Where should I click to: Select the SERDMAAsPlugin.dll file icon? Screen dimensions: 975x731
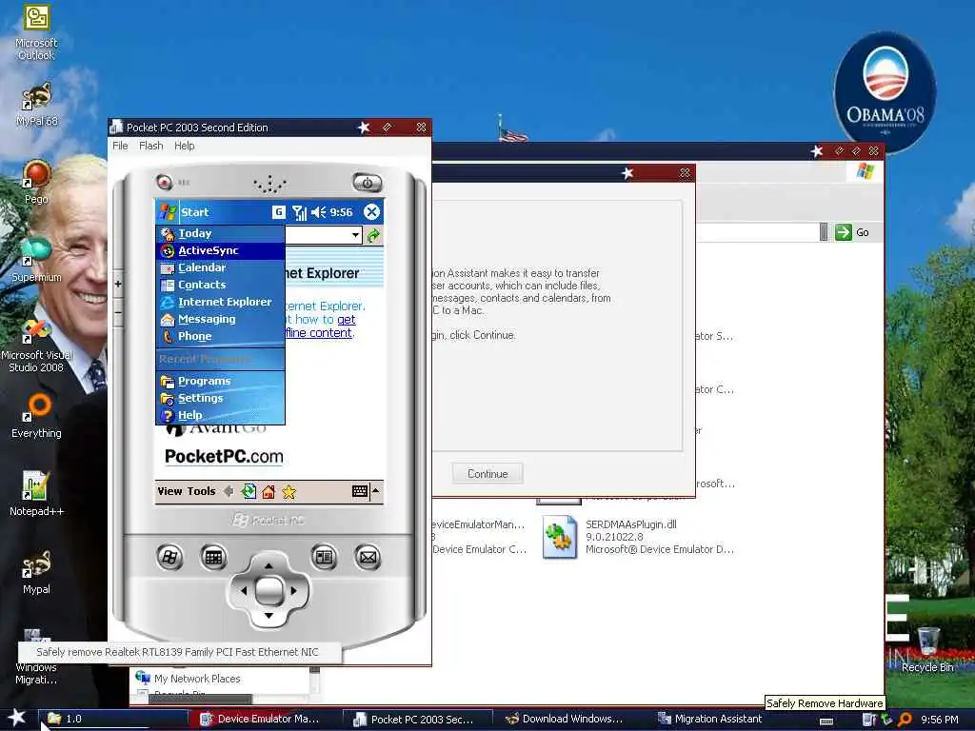(559, 537)
